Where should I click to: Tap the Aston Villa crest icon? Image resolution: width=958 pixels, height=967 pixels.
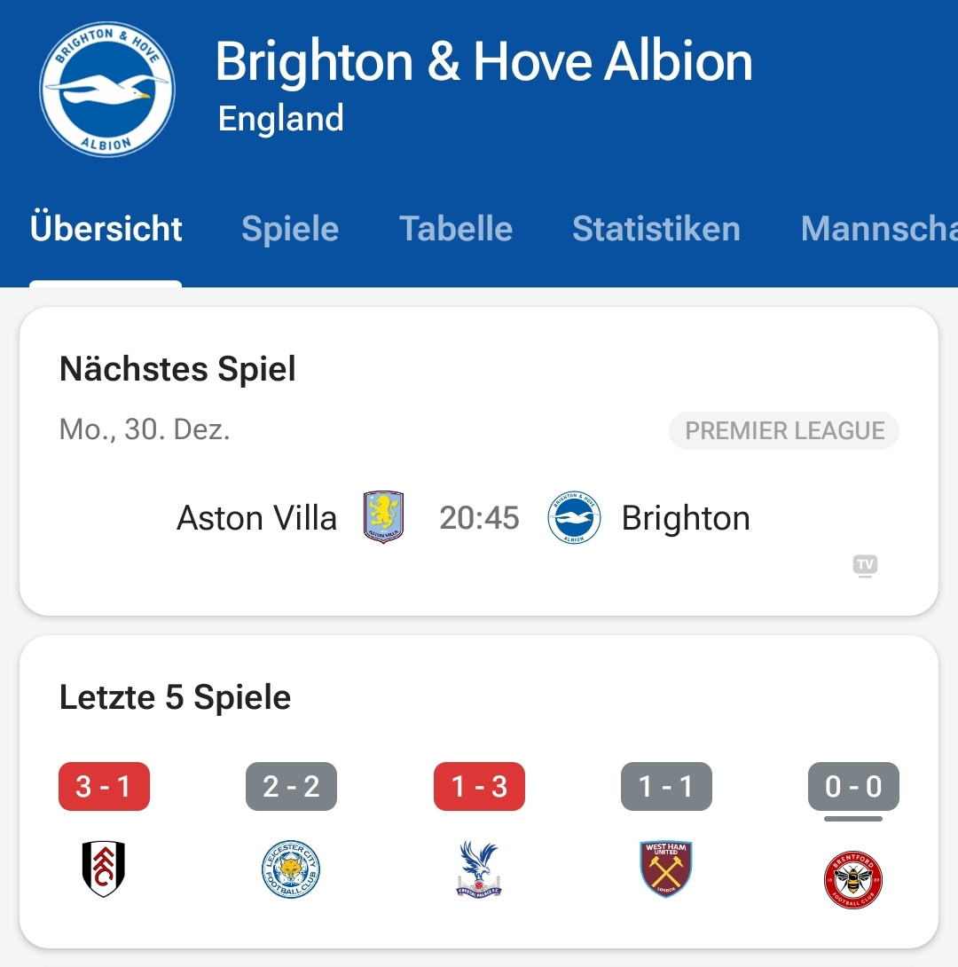pos(383,517)
